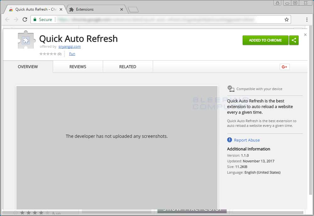Click the Quick Auto Refresh puzzle icon
This screenshot has width=314, height=216.
(26, 40)
